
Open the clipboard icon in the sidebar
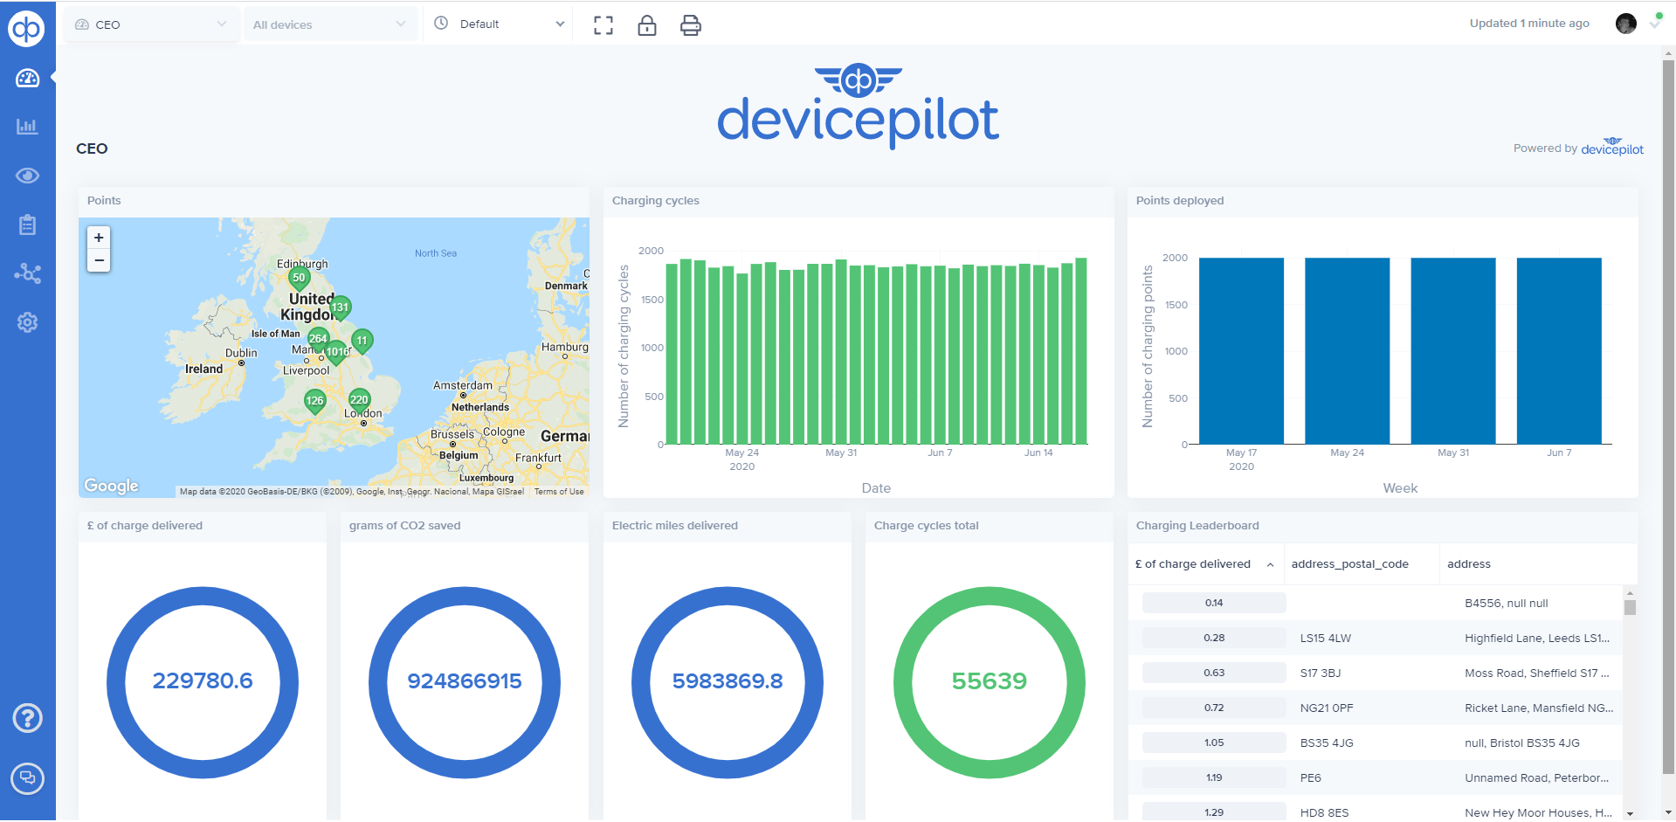tap(27, 224)
